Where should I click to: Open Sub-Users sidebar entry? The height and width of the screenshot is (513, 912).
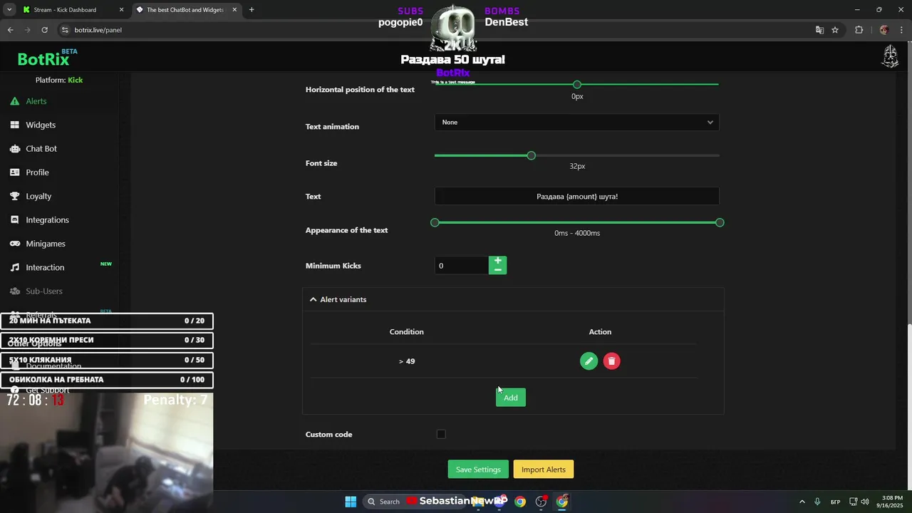coord(44,291)
